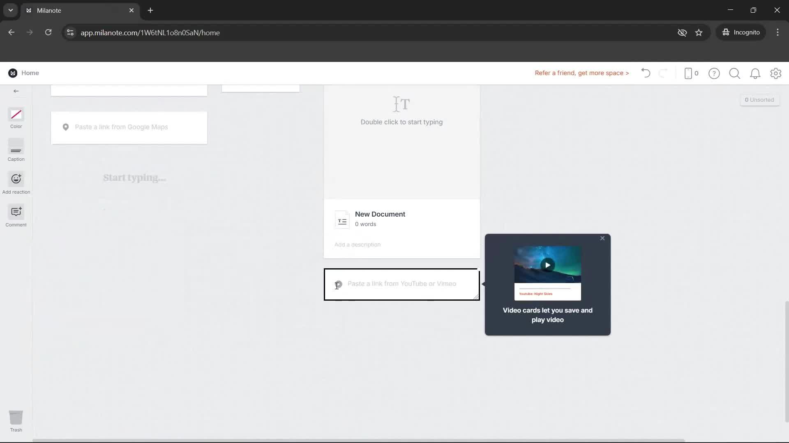
Task: Open the help icon
Action: click(x=714, y=73)
